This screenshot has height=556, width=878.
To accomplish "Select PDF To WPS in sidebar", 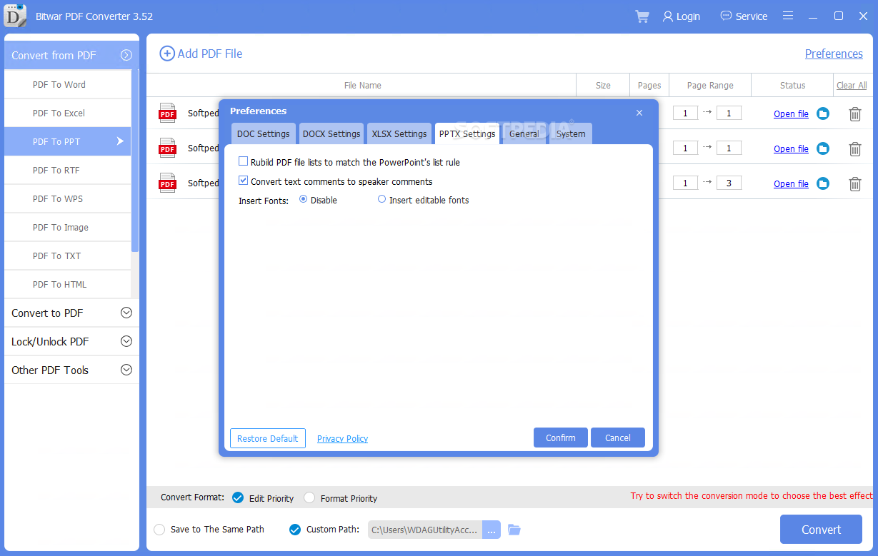I will pyautogui.click(x=68, y=198).
